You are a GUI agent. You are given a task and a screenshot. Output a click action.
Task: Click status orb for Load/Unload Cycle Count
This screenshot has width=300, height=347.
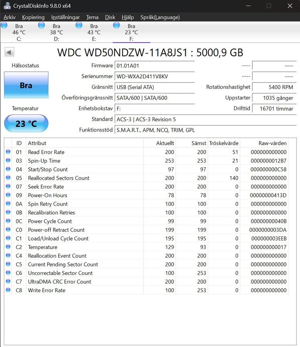coord(8,238)
